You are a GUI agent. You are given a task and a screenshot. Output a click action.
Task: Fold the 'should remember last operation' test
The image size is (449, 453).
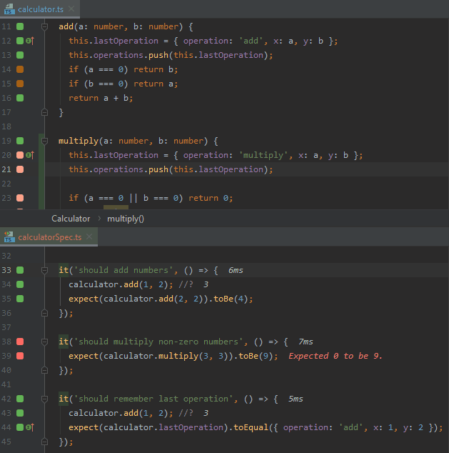pyautogui.click(x=44, y=399)
